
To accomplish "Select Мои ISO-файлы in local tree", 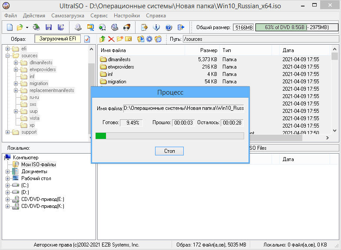I will (x=39, y=164).
